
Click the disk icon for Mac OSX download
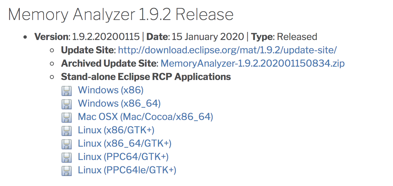pyautogui.click(x=66, y=118)
